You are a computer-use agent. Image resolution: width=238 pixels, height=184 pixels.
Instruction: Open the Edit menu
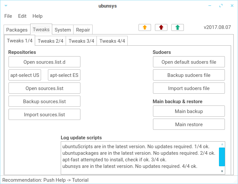(22, 16)
